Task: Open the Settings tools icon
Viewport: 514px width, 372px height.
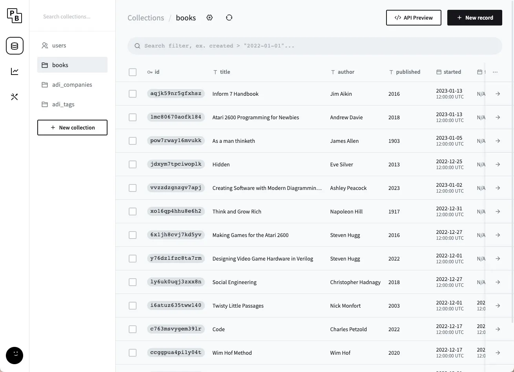Action: click(15, 97)
